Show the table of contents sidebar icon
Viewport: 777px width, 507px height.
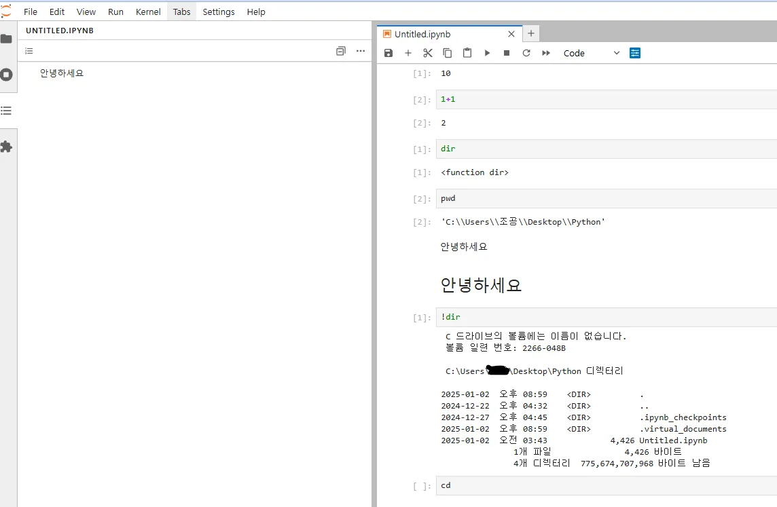6,111
